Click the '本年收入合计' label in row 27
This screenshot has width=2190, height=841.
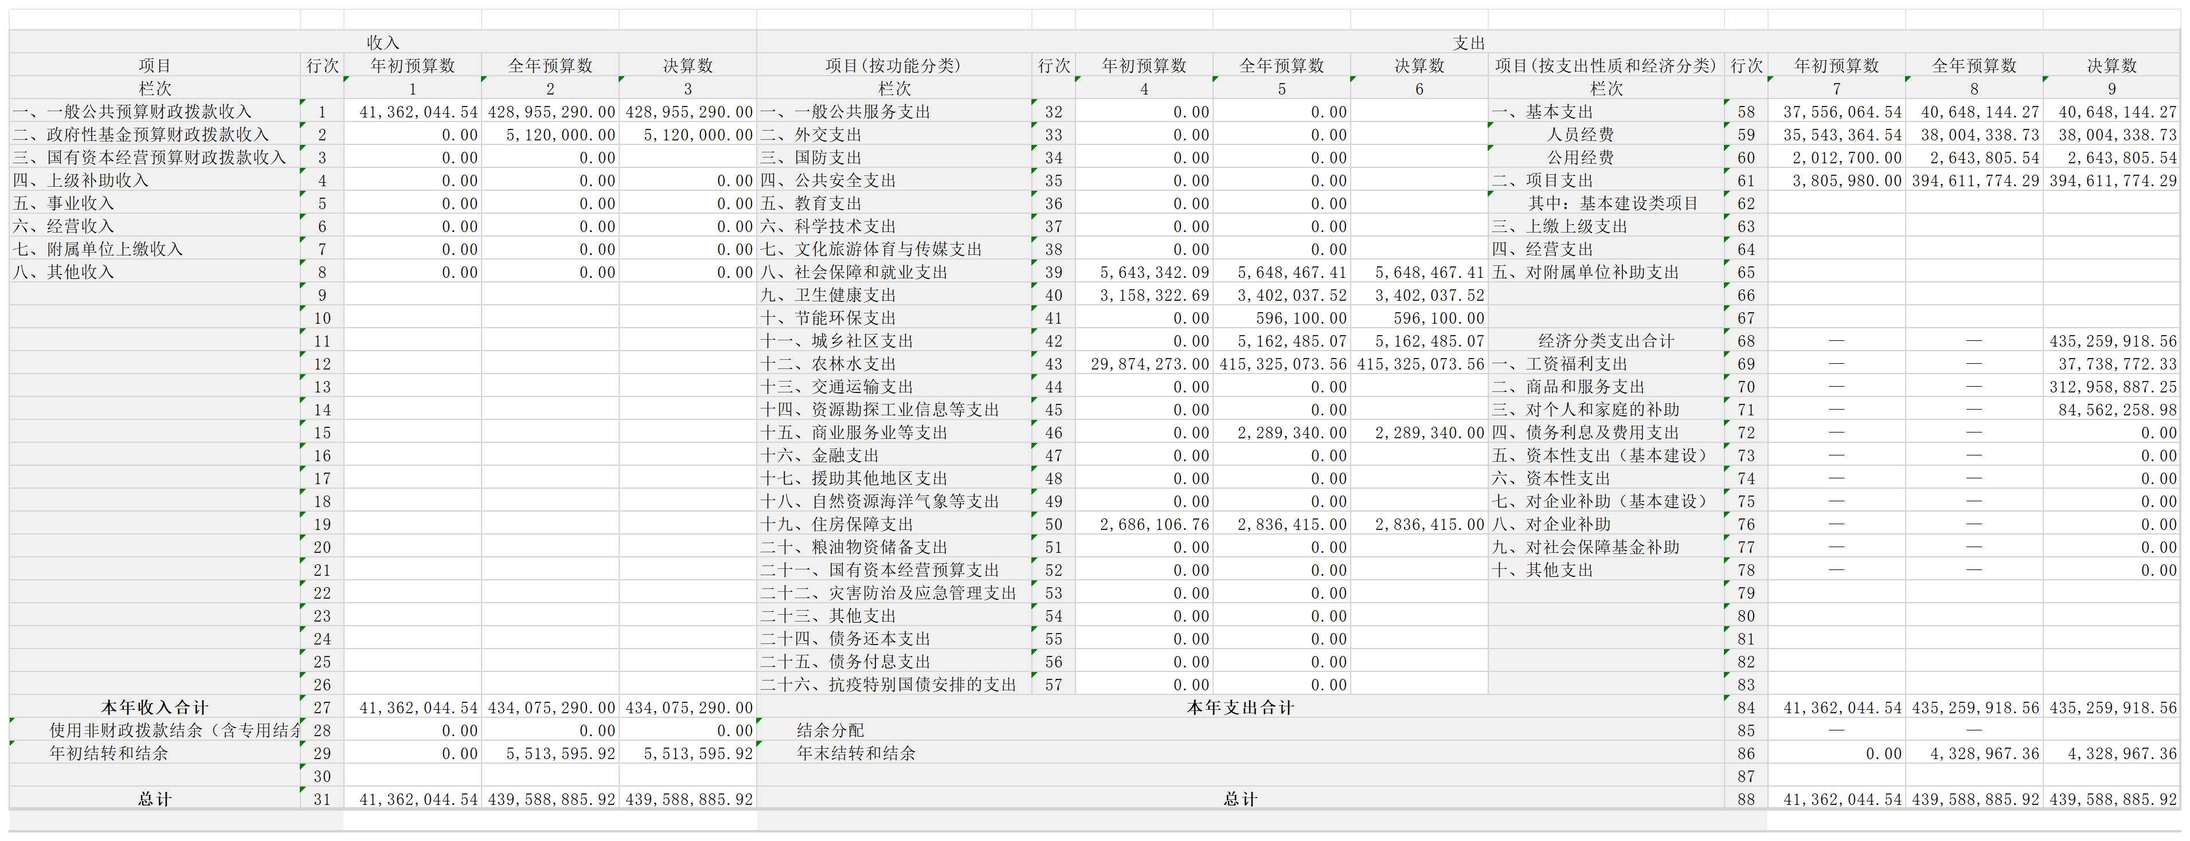point(155,707)
